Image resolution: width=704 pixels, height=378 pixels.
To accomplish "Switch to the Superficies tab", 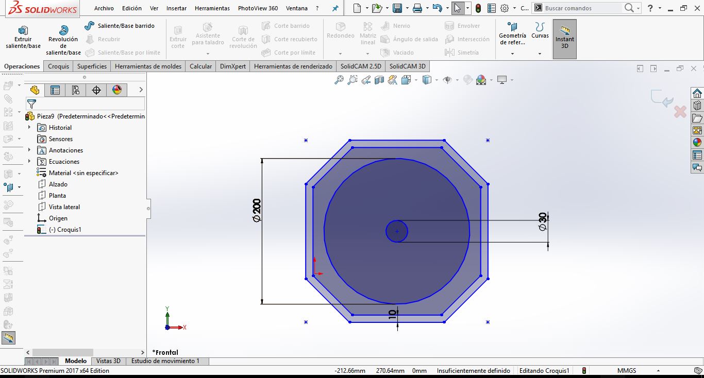I will (x=92, y=66).
